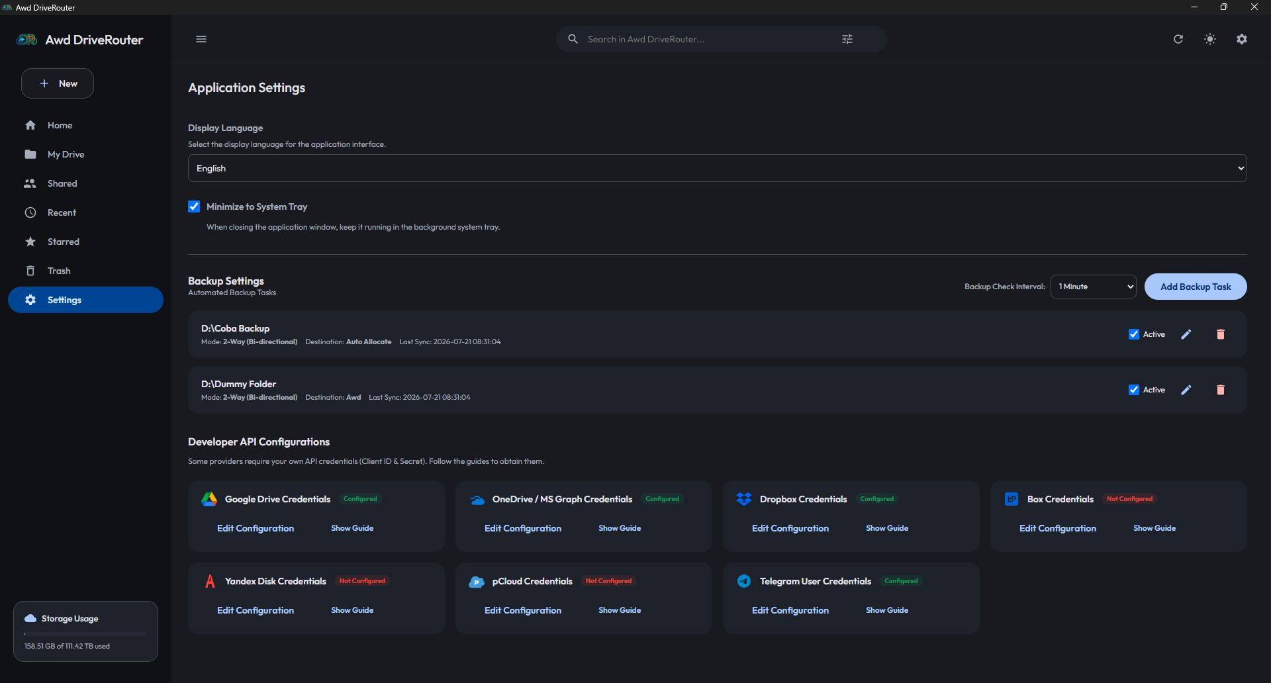Click '158.51 GB of 111.42 TB used' text
This screenshot has width=1271, height=683.
67,646
